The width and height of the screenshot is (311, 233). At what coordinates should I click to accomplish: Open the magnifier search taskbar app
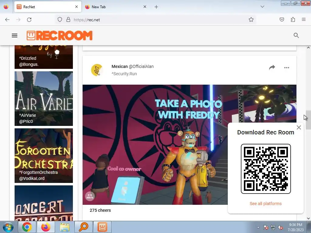(x=84, y=227)
